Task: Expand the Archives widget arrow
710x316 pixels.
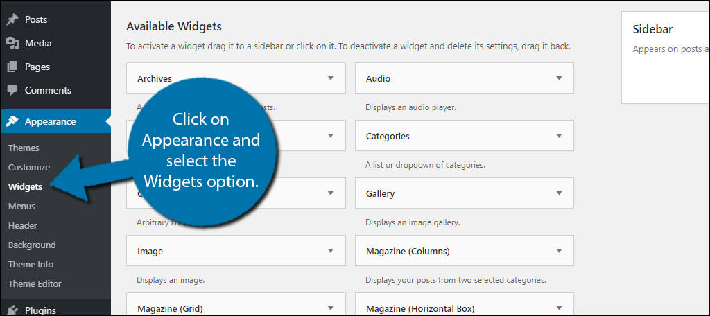Action: coord(331,78)
